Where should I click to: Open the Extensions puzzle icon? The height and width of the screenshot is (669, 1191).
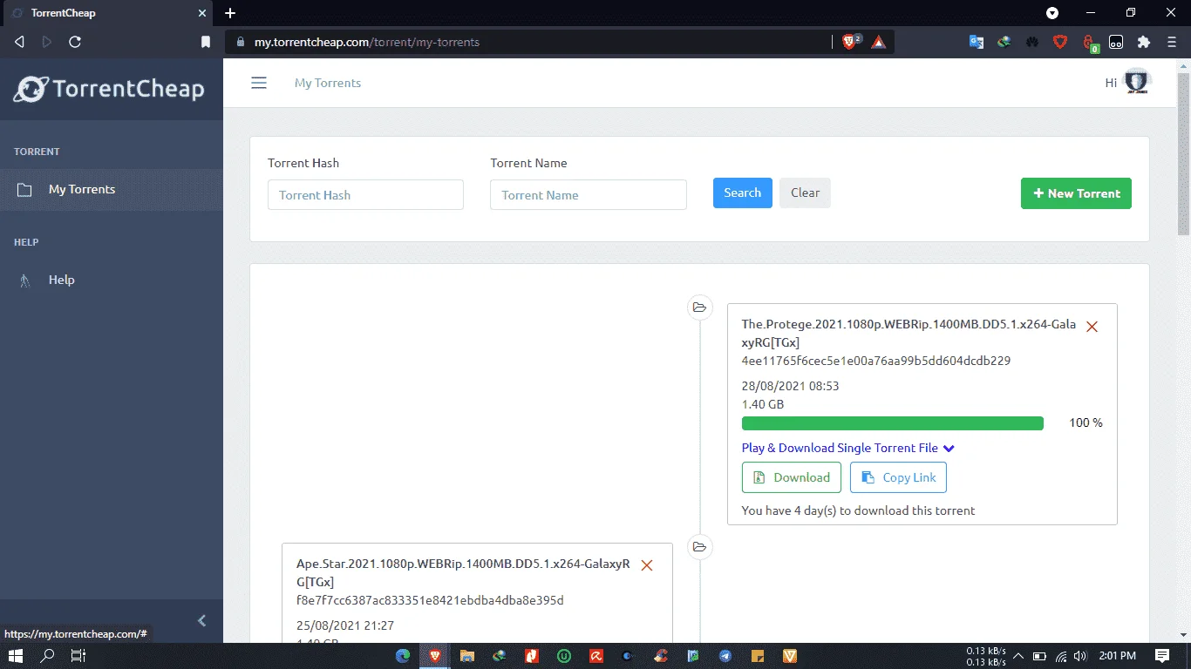click(1144, 42)
